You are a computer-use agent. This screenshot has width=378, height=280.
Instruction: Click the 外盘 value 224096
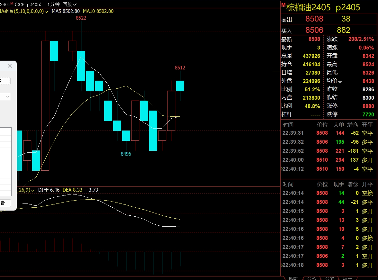[x=311, y=81]
